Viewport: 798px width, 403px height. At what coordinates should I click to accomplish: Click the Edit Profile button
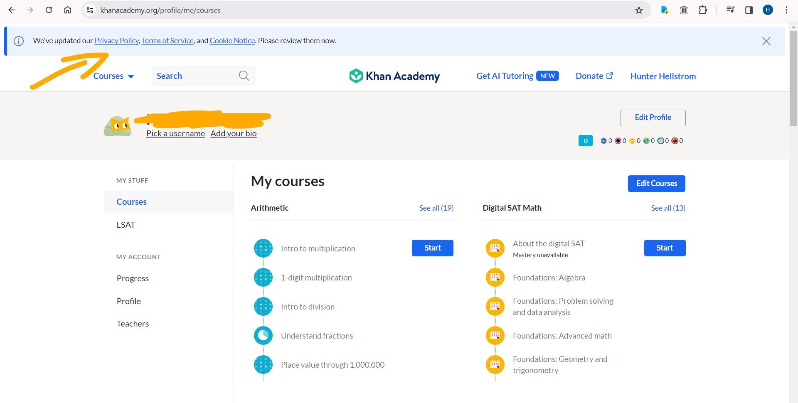click(x=653, y=118)
